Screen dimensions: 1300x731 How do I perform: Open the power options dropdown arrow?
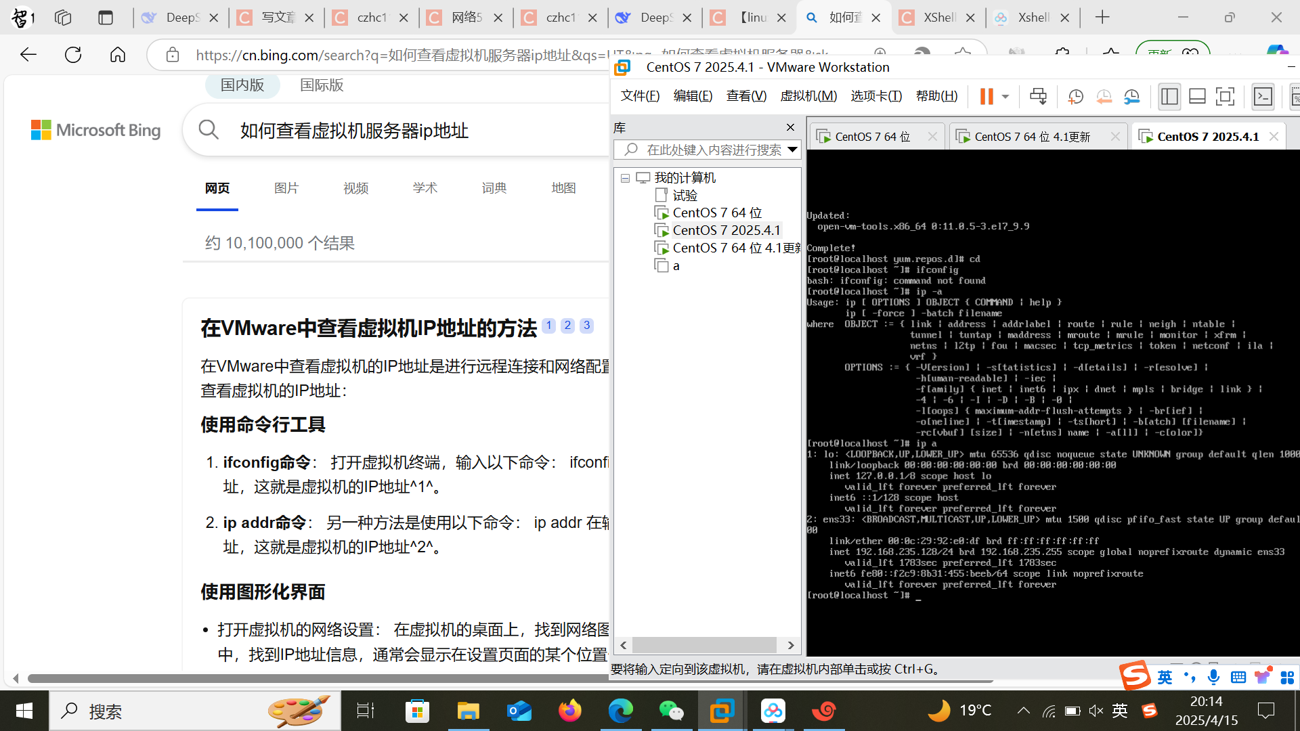tap(1005, 96)
